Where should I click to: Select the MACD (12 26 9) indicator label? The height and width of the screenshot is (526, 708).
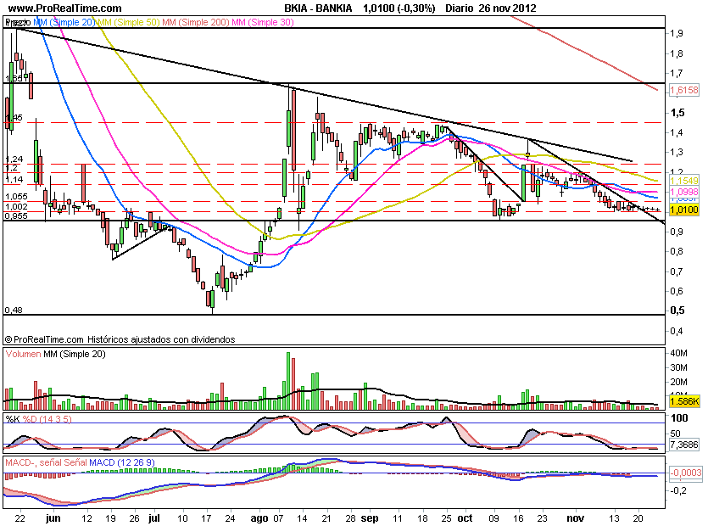[122, 462]
